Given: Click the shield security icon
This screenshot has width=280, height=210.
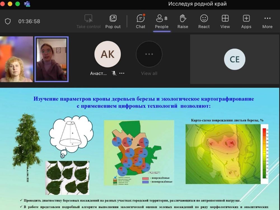Looking at the screenshot, I should tap(8, 21).
